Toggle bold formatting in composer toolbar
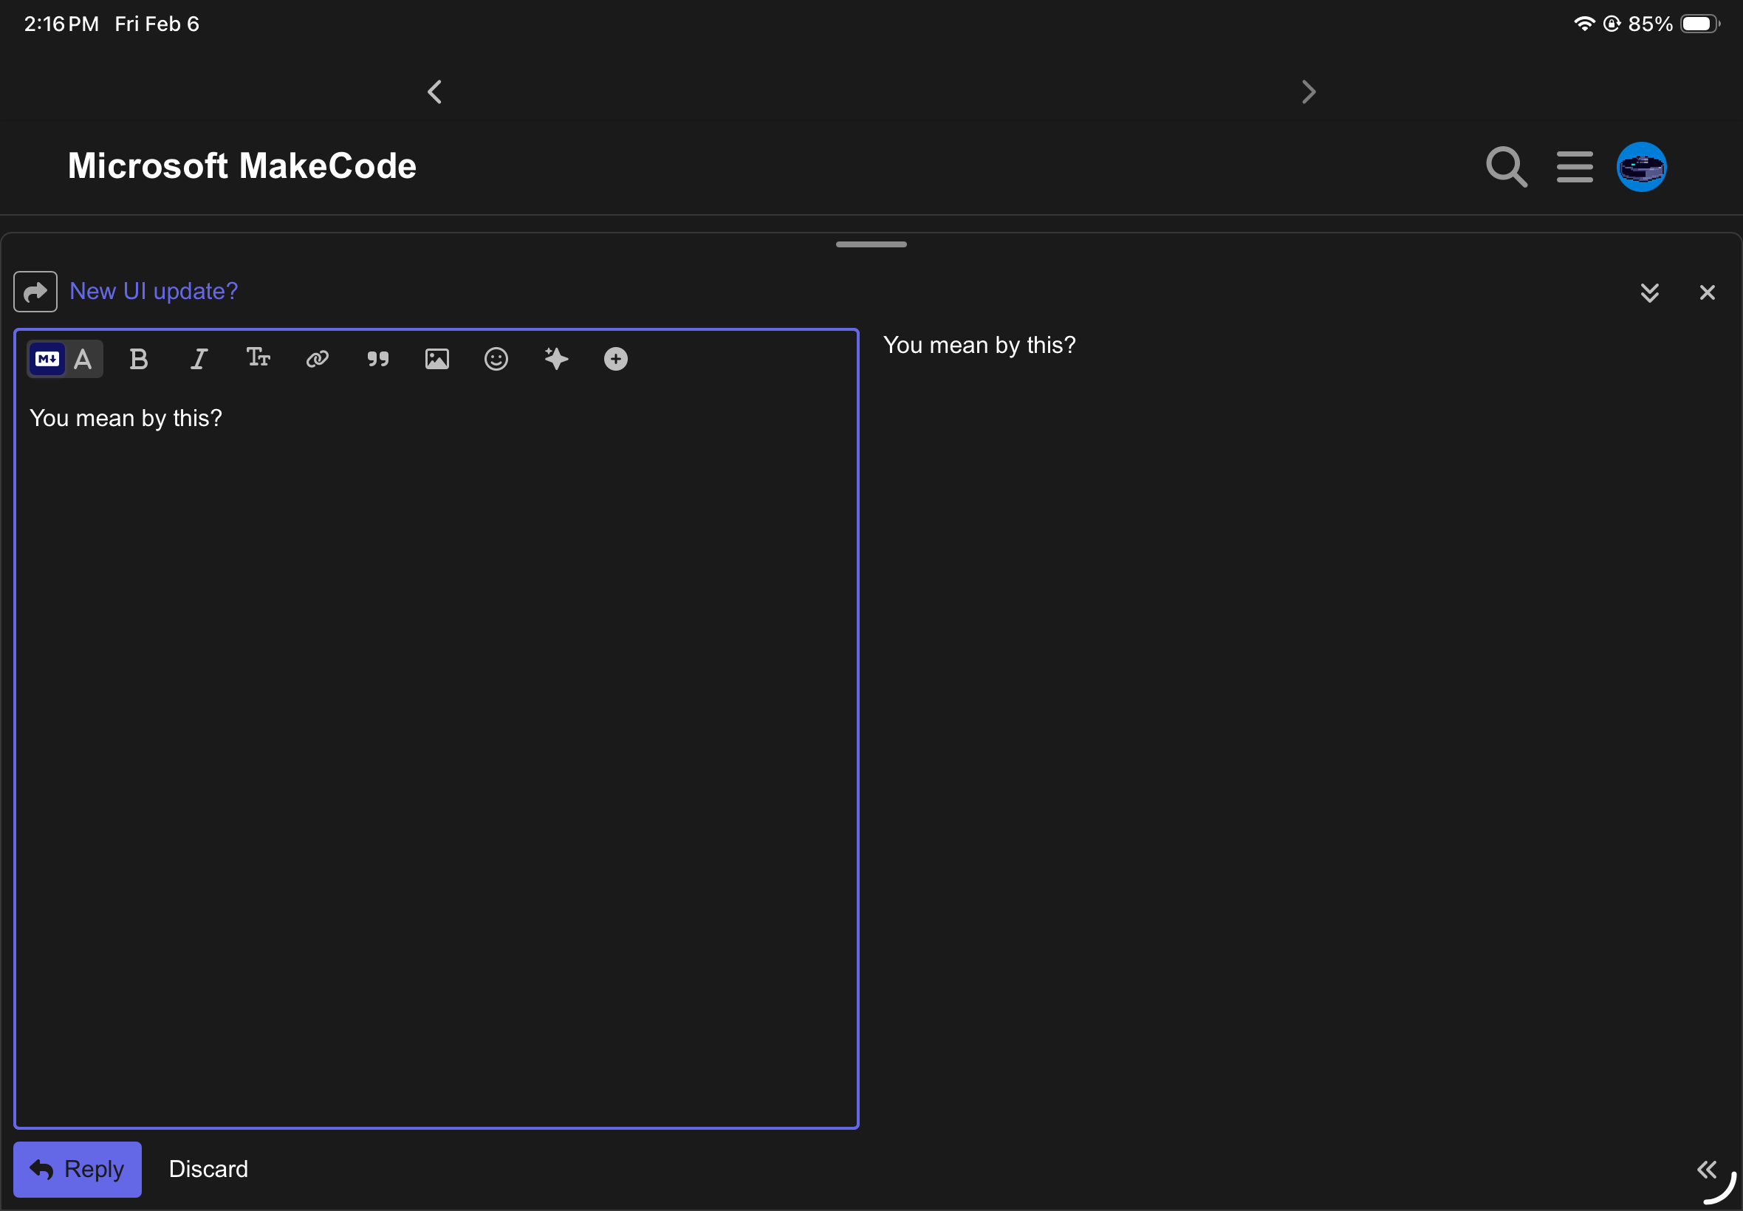Screen dimensions: 1743x1211 click(x=138, y=359)
